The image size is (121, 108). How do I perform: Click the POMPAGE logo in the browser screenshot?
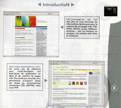(x=42, y=22)
